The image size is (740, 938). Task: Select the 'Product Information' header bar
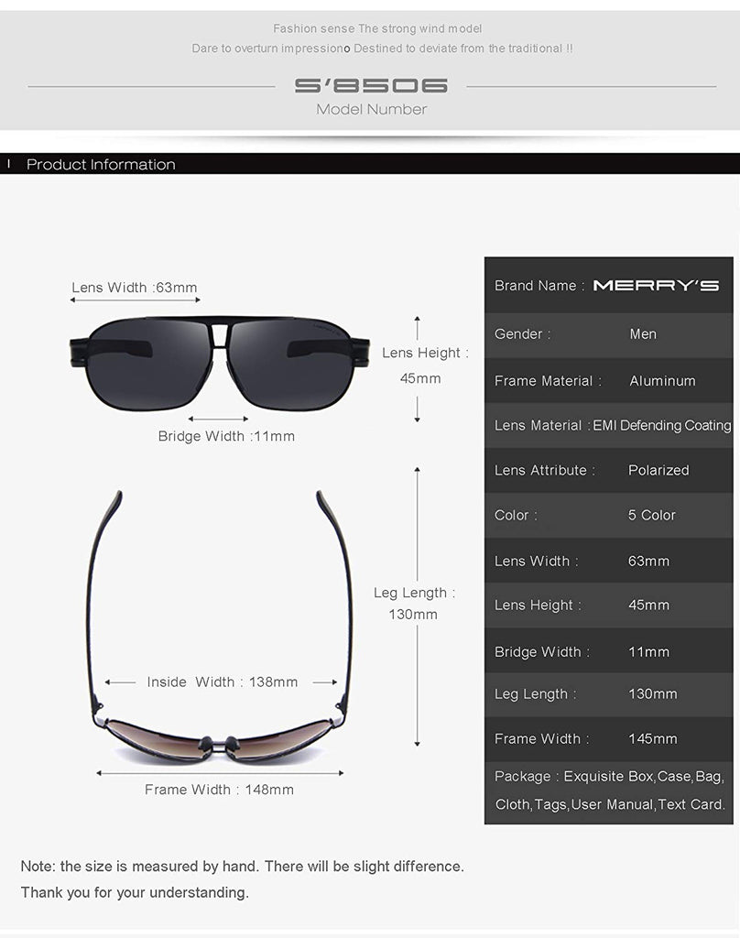pos(370,164)
